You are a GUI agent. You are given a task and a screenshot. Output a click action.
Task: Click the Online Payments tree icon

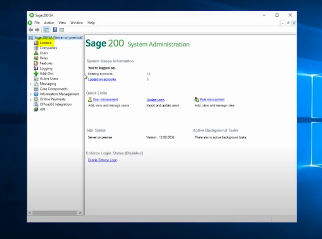[36, 99]
